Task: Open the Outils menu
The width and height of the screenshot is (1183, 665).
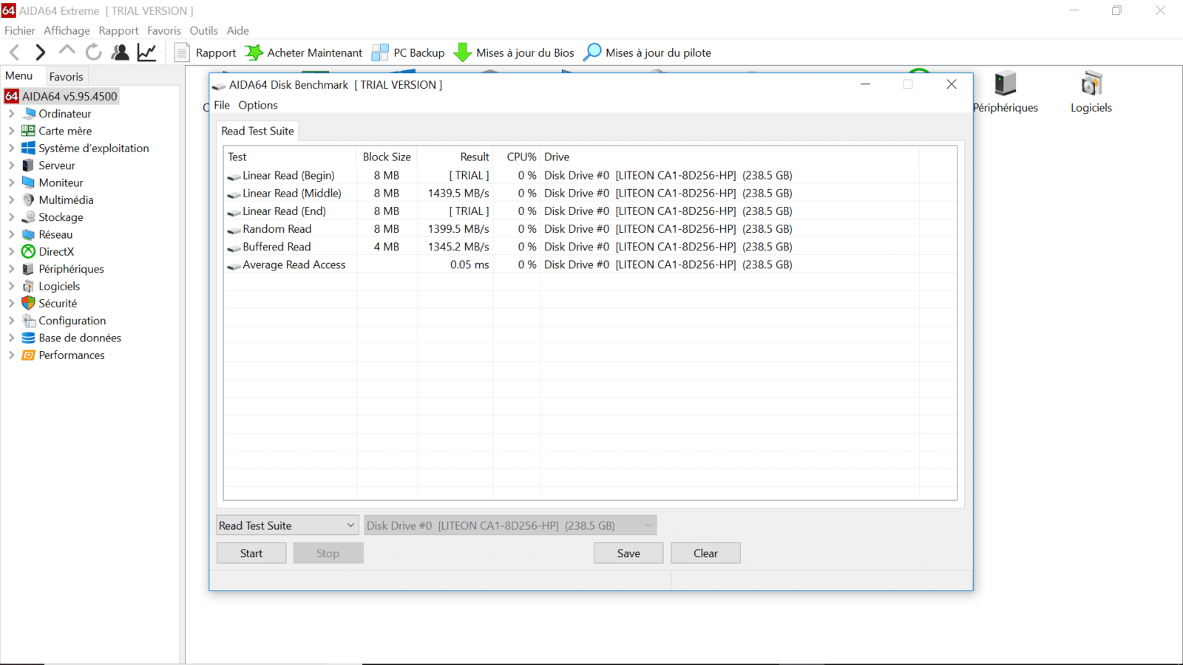Action: (x=203, y=30)
